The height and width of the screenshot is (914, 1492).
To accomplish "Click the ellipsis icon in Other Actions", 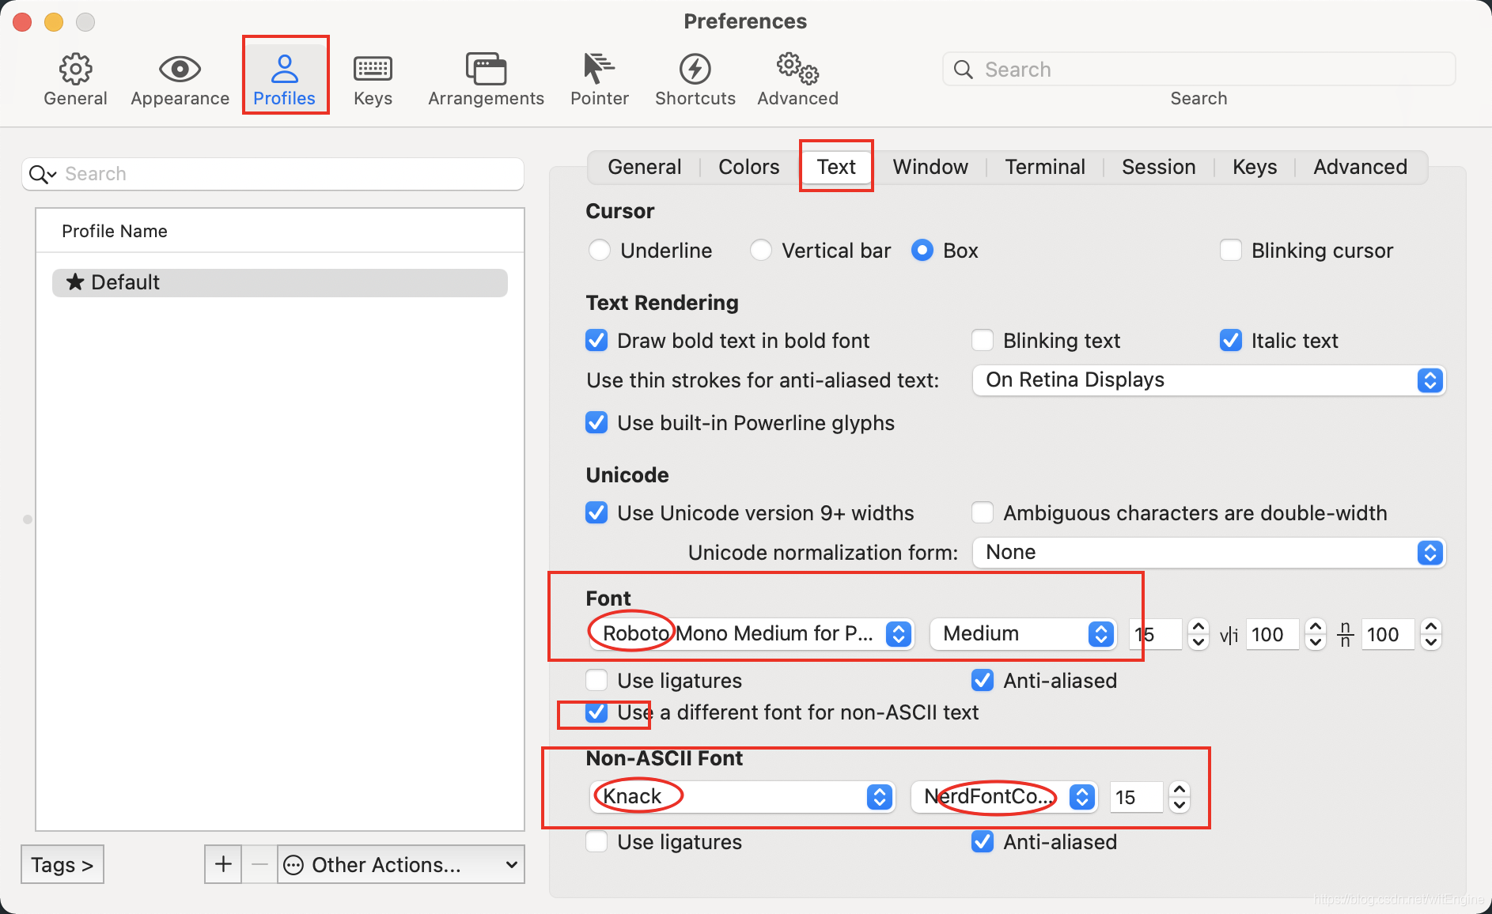I will [x=293, y=865].
